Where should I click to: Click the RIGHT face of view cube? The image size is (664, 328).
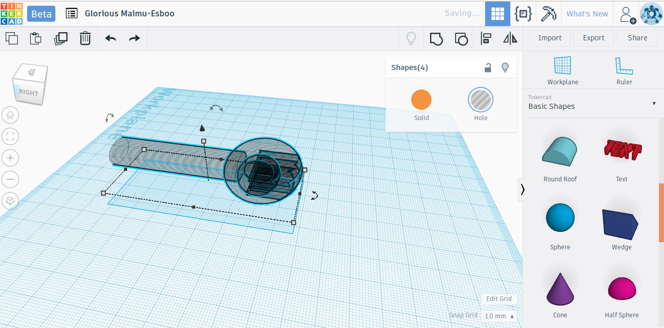pos(29,93)
